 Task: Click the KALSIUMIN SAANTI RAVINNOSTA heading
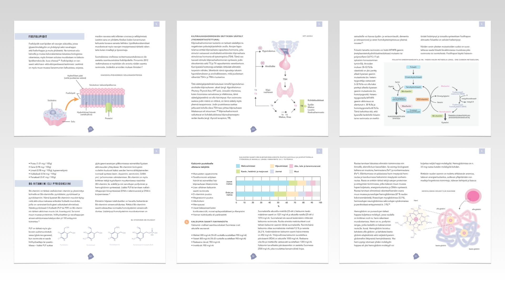(x=209, y=222)
